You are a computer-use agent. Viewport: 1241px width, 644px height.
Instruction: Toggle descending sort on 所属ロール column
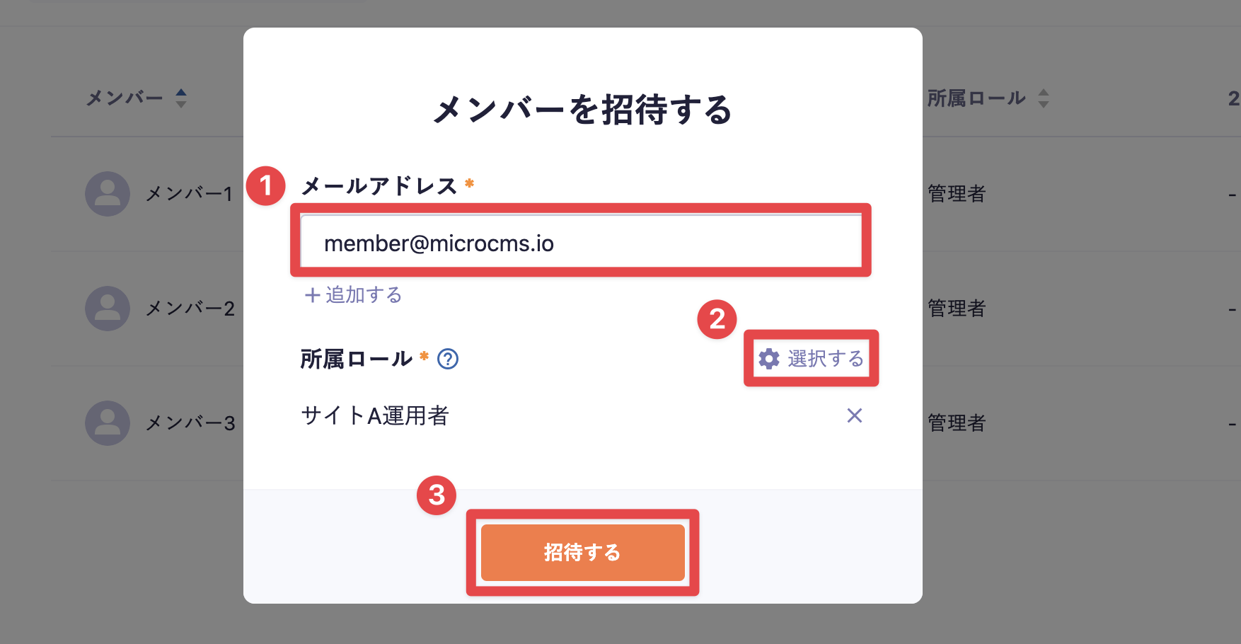[x=1043, y=103]
